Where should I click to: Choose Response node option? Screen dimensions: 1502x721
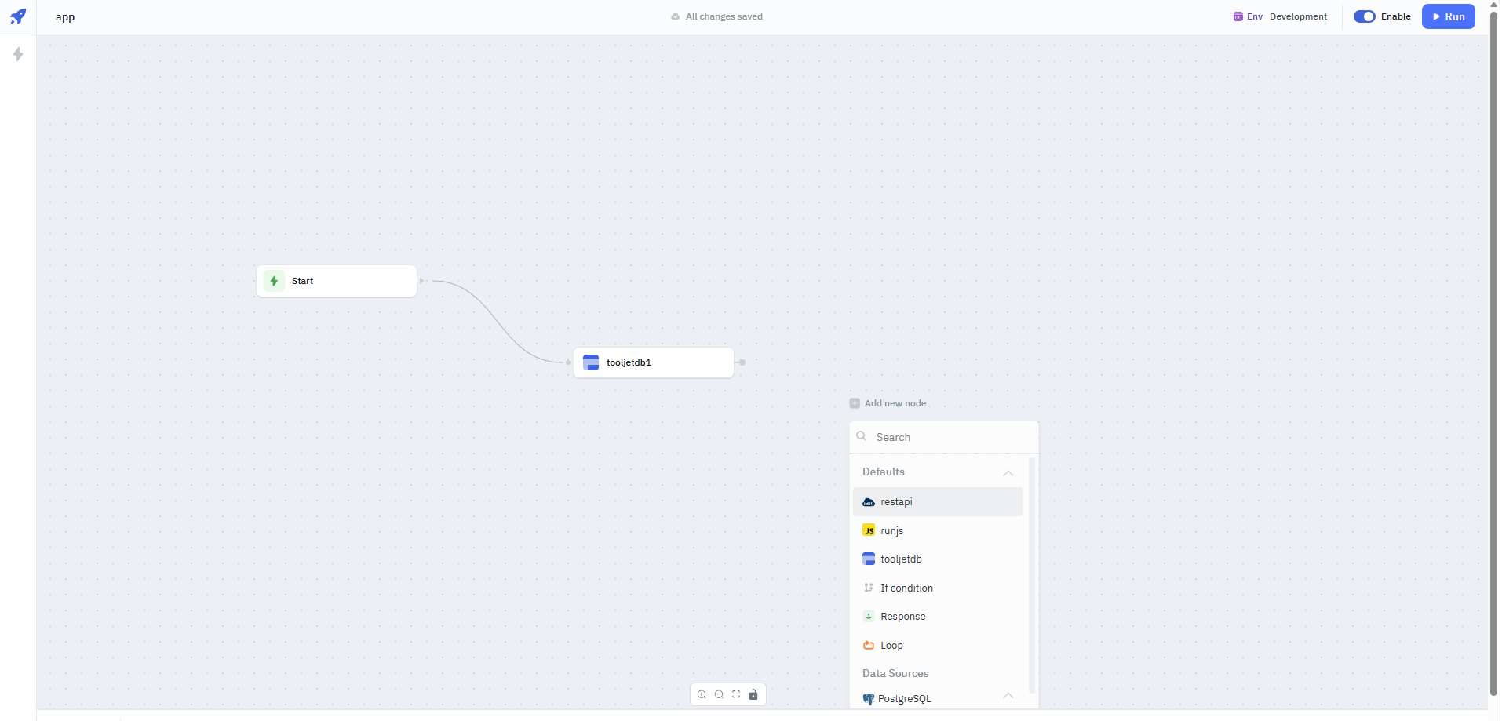click(938, 616)
